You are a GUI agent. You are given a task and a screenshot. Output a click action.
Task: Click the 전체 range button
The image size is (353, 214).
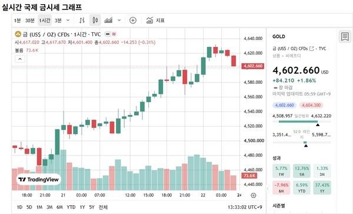click(x=103, y=207)
